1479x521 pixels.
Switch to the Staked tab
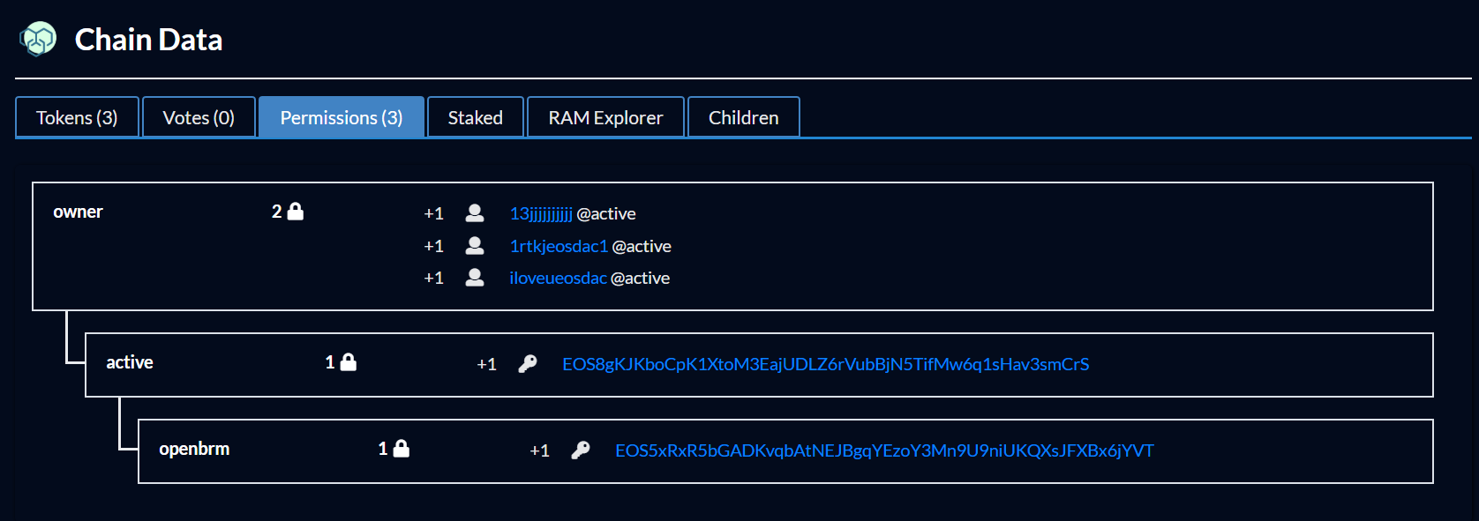tap(476, 117)
